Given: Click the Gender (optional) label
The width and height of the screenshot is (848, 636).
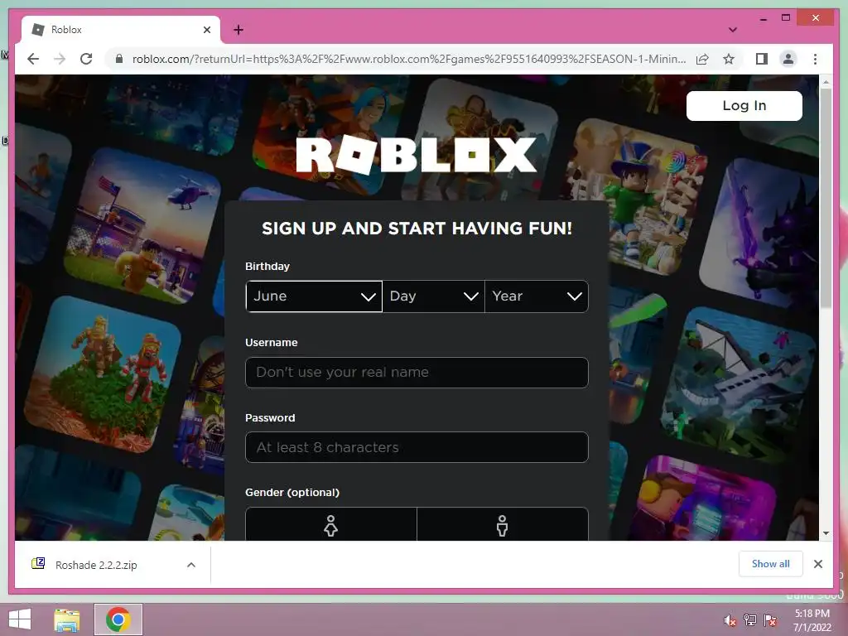Looking at the screenshot, I should point(292,492).
